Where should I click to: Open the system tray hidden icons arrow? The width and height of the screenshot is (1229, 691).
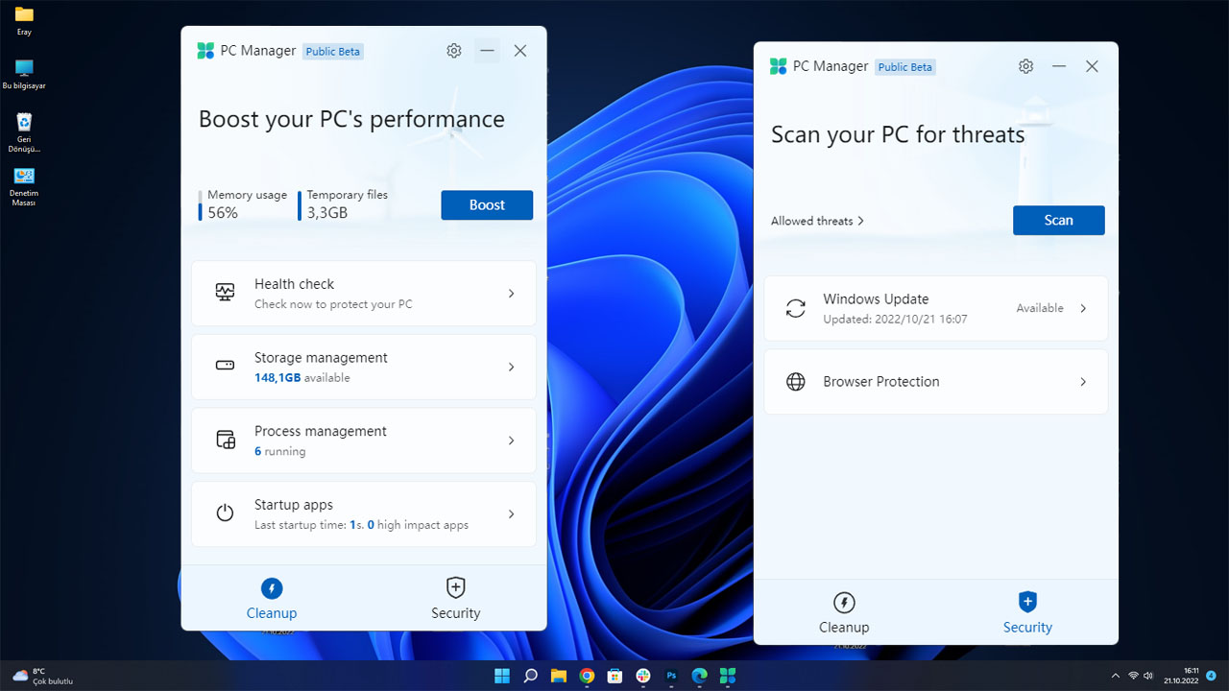[x=1115, y=676]
